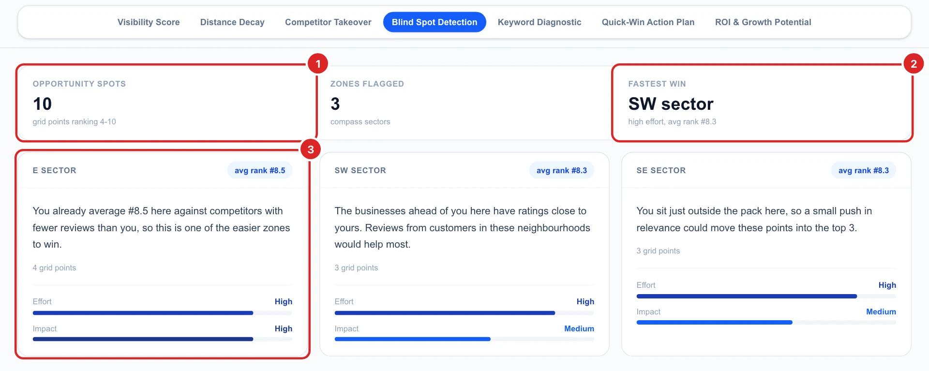
Task: Click the "E SECTOR" card title
Action: pyautogui.click(x=55, y=170)
